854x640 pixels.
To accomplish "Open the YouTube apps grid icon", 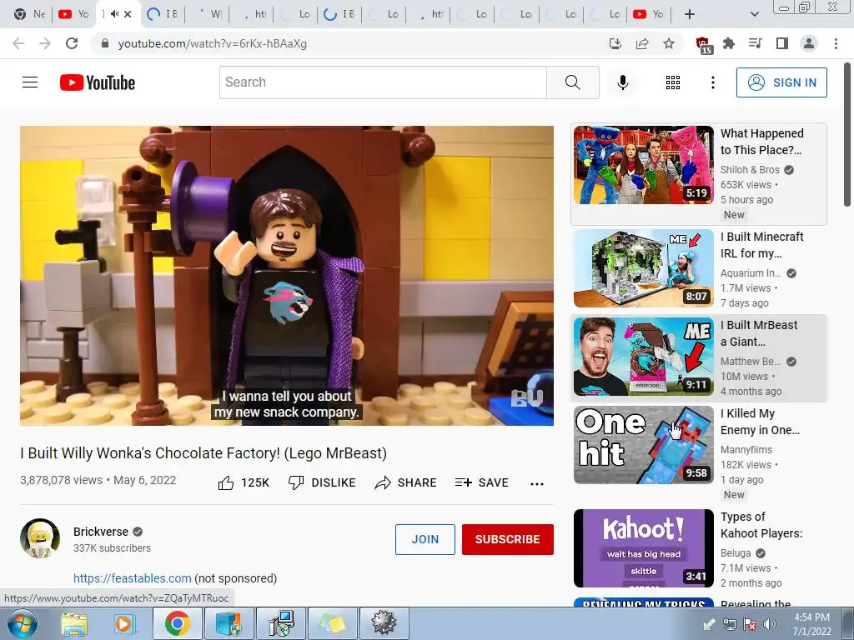I will click(x=673, y=82).
